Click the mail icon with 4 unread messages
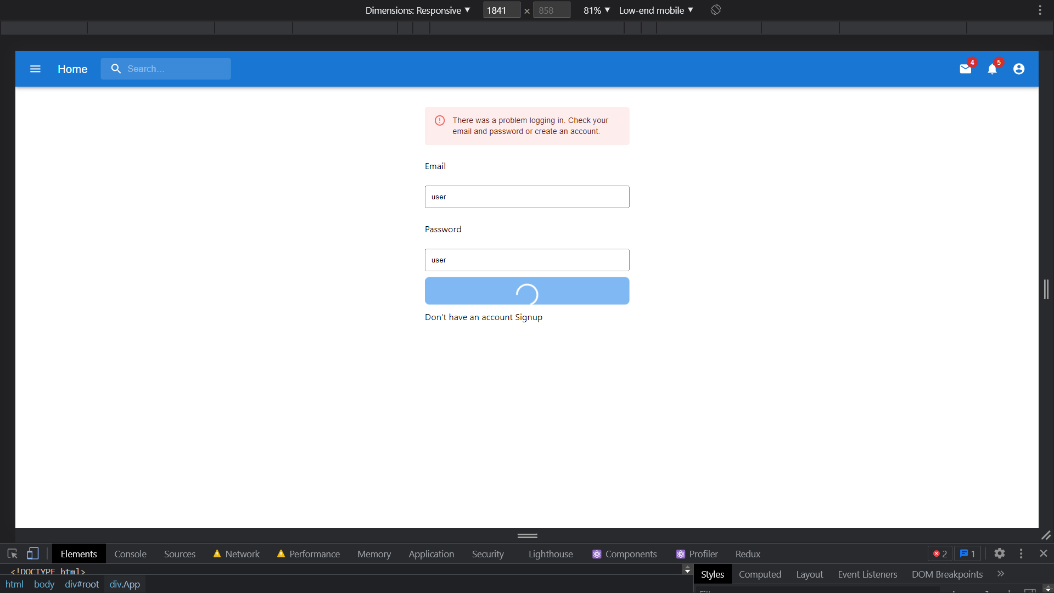 coord(966,69)
